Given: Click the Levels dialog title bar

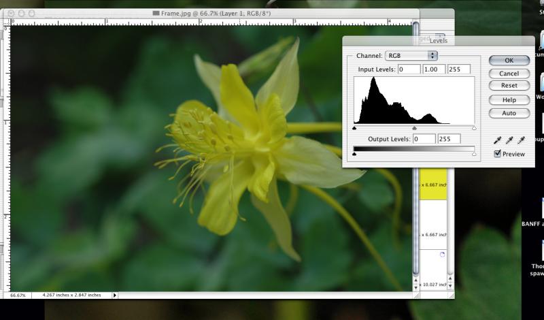Looking at the screenshot, I should (439, 41).
